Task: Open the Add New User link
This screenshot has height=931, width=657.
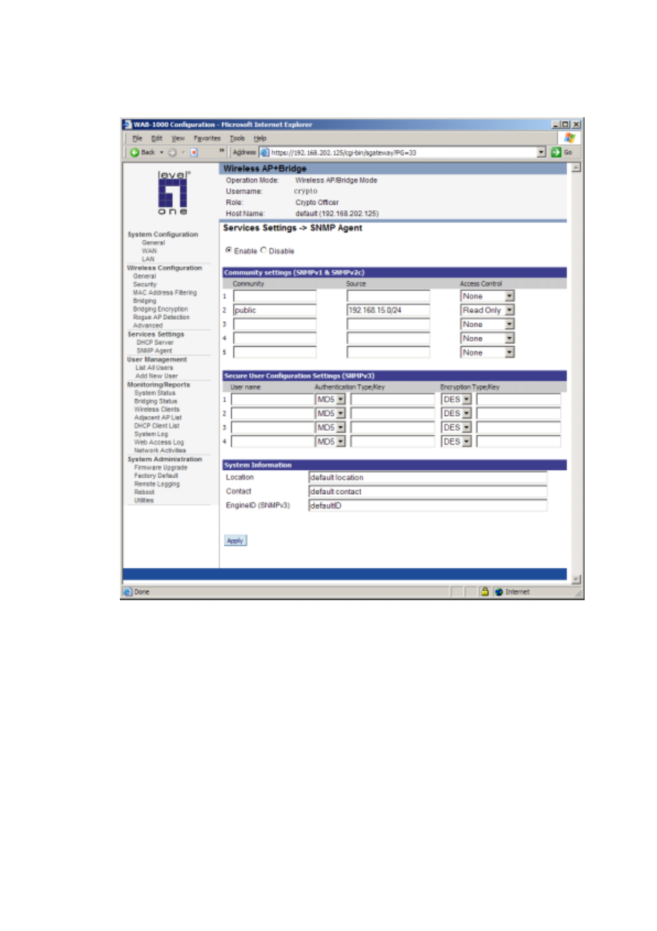Action: click(156, 376)
